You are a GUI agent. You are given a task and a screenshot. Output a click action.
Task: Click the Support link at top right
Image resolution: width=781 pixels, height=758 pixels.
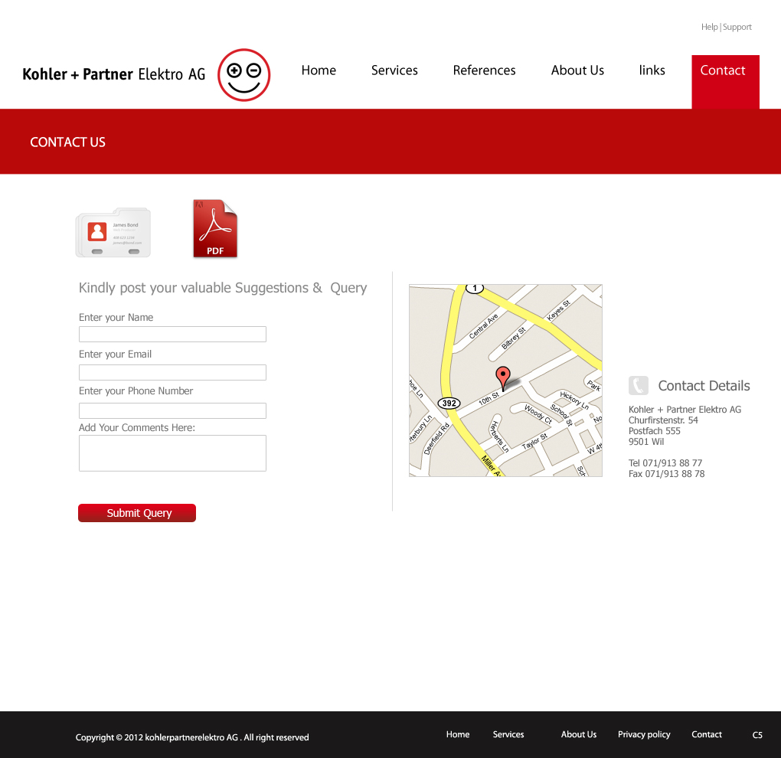click(737, 27)
